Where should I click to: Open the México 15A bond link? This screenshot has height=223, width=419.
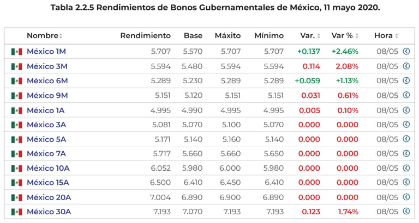tap(48, 183)
